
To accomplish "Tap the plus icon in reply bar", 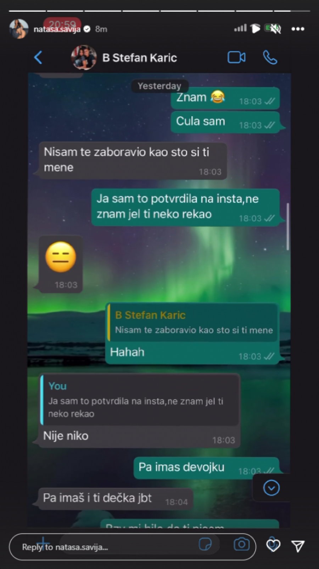I will [43, 543].
